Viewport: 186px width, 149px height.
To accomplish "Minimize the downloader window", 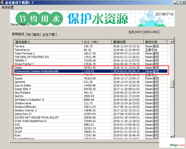I will coord(175,2).
